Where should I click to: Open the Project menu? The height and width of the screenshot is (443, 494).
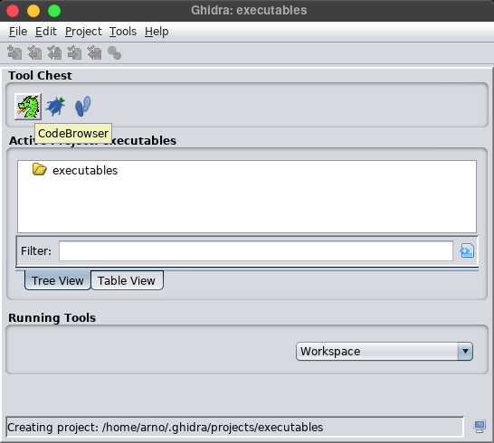(x=83, y=32)
